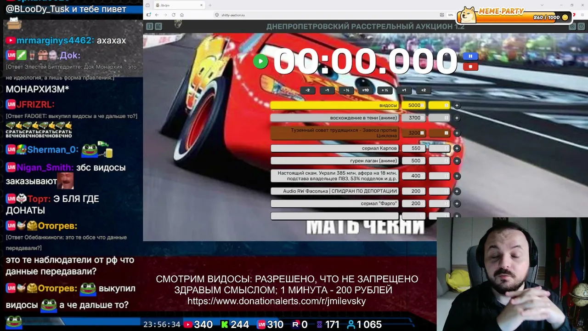Click the -½ timer adjustment button

point(346,90)
